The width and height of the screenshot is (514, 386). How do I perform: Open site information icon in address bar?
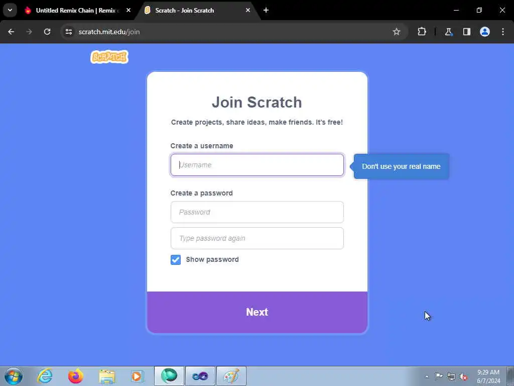(x=68, y=32)
